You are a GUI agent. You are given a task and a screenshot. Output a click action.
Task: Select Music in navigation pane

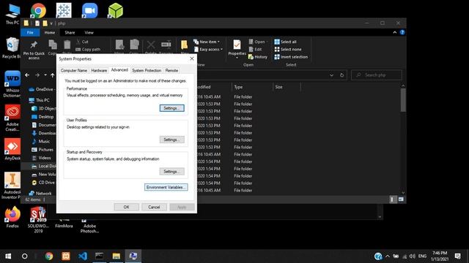[x=41, y=141]
